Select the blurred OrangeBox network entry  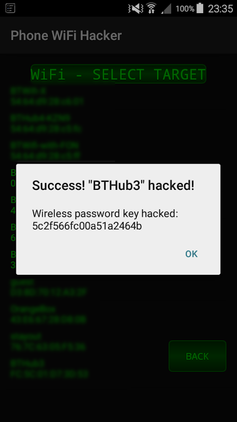pyautogui.click(x=48, y=314)
